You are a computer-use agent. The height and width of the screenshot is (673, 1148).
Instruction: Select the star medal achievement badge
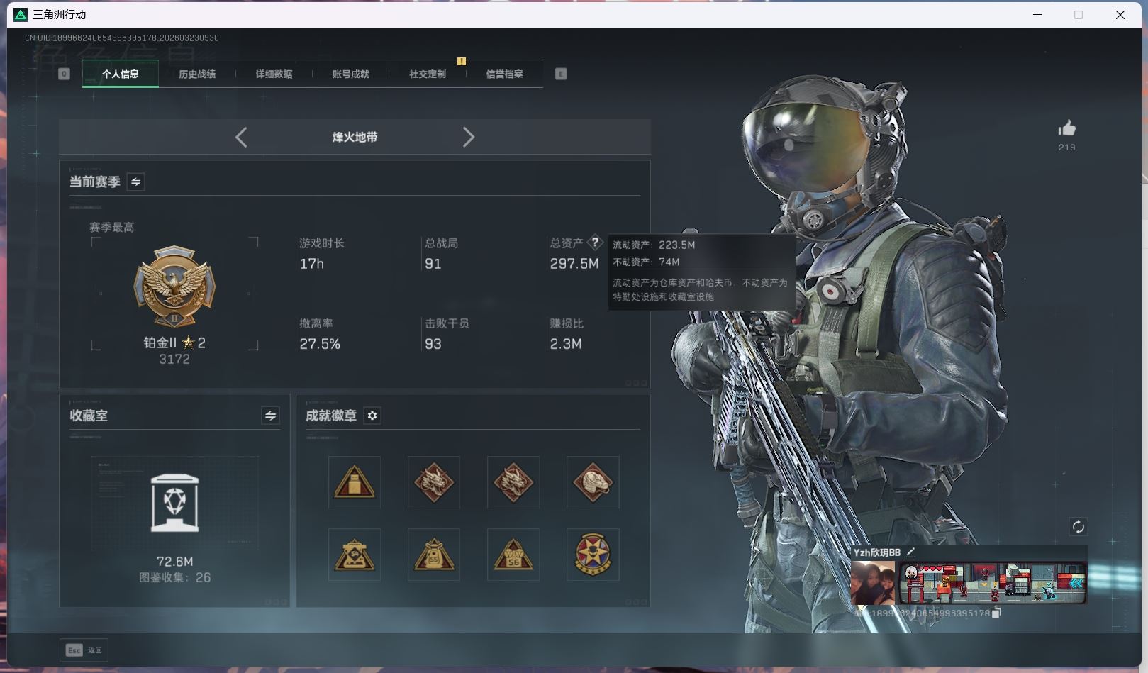(x=593, y=555)
